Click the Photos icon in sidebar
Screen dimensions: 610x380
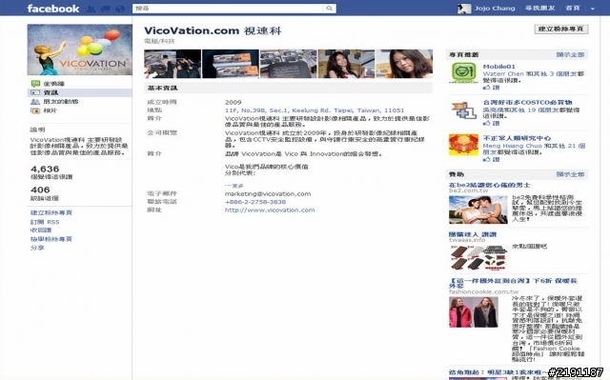(35, 110)
